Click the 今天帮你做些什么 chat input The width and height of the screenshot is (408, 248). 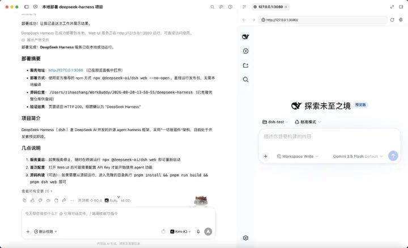(118, 213)
